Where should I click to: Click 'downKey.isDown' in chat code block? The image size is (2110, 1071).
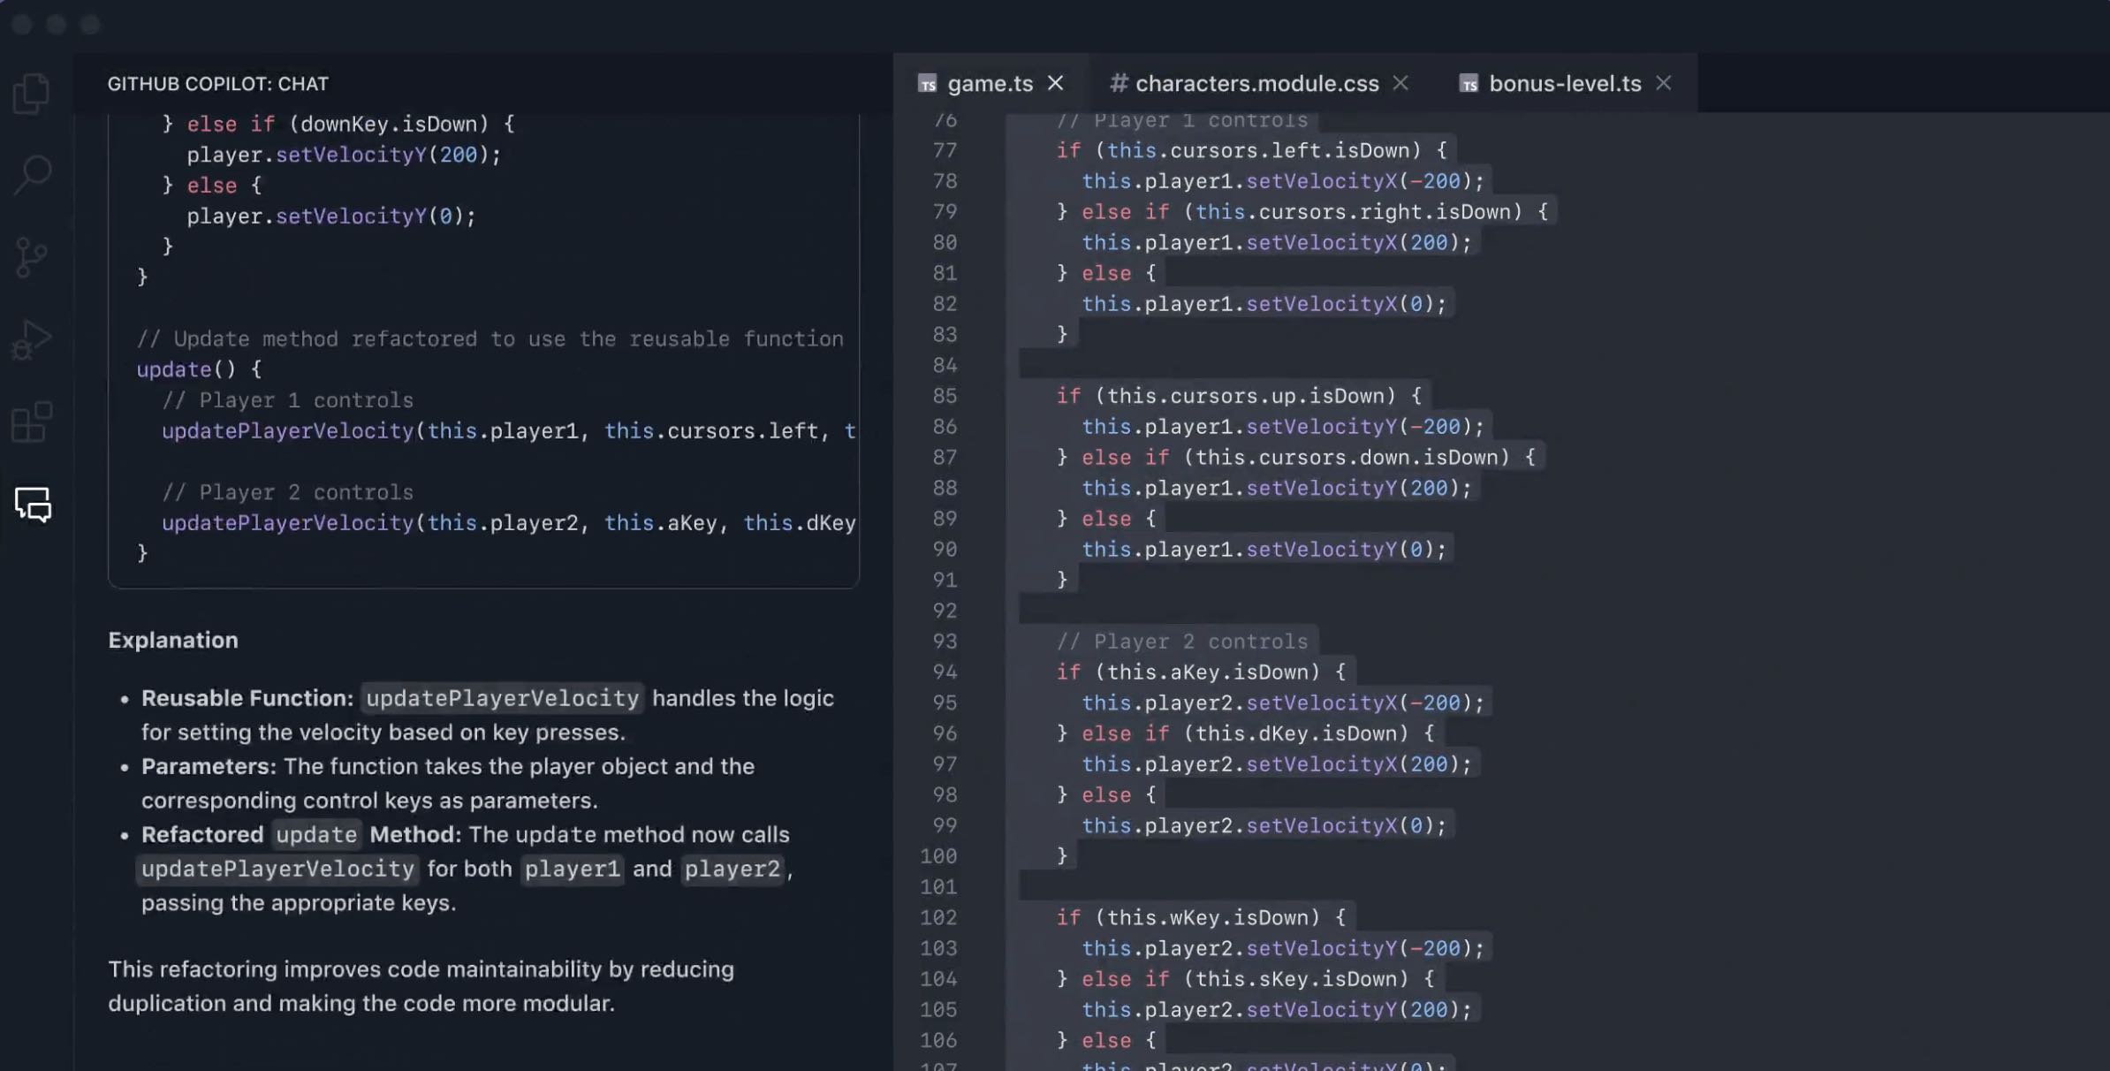[x=388, y=124]
